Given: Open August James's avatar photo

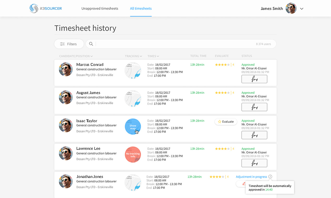Looking at the screenshot, I should click(x=66, y=97).
